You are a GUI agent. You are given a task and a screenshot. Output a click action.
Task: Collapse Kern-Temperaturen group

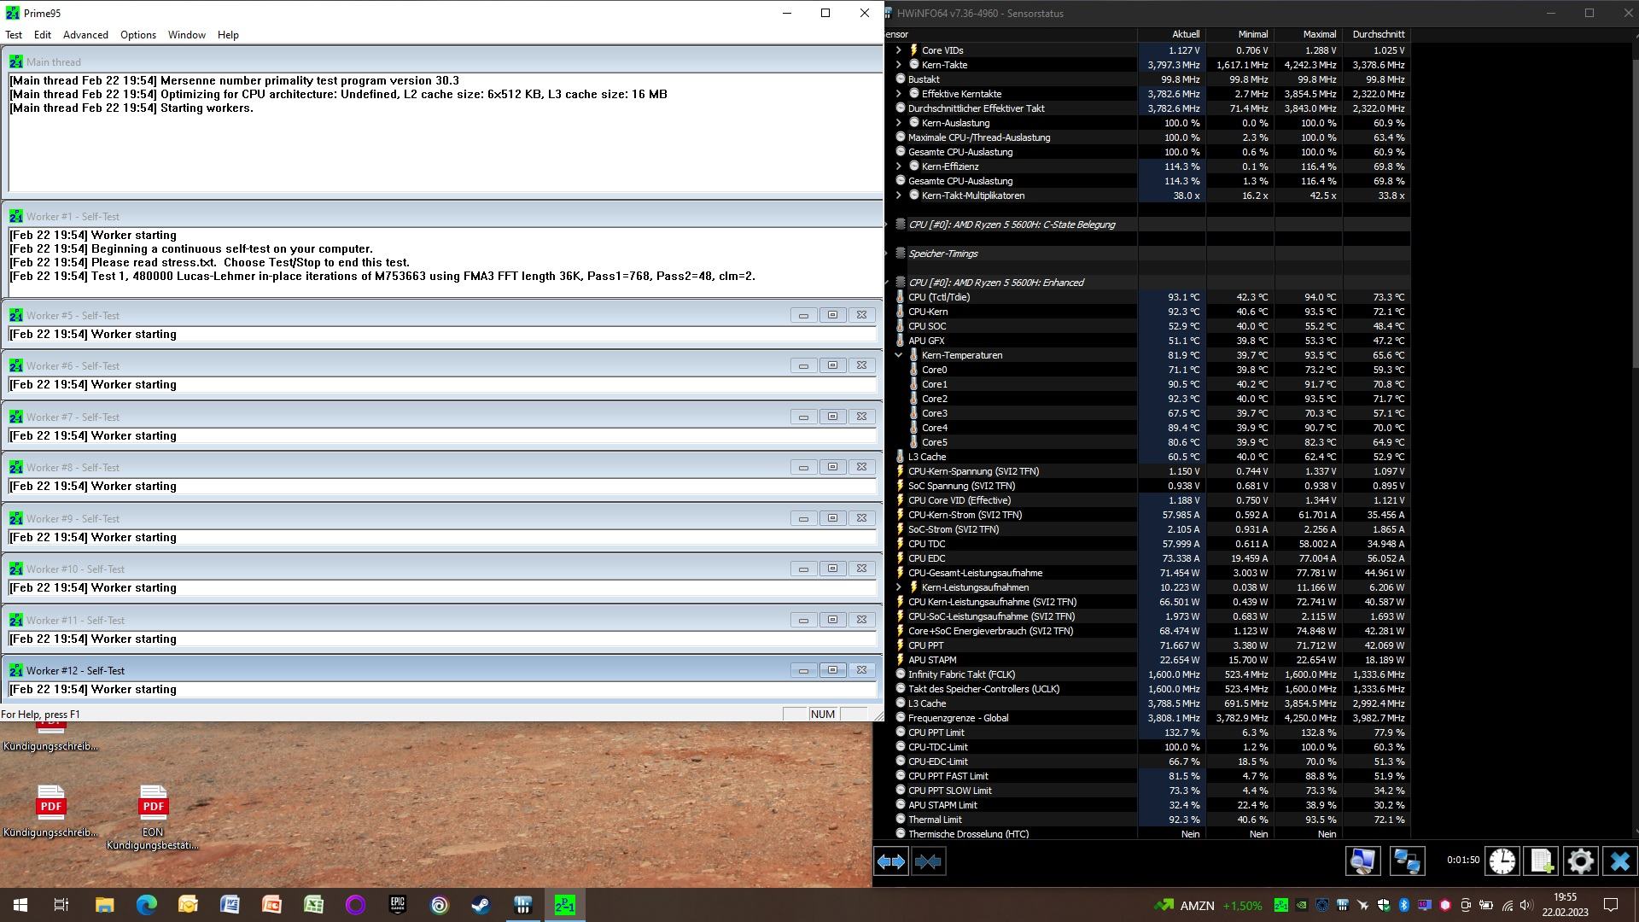(x=898, y=355)
